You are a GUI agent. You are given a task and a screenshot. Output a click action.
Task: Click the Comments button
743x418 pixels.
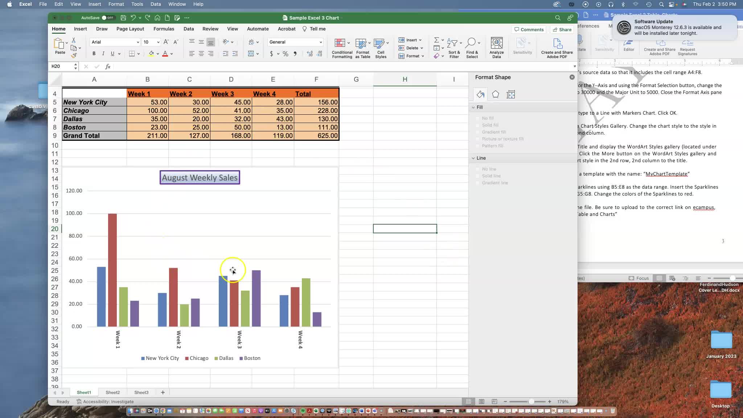pyautogui.click(x=529, y=29)
